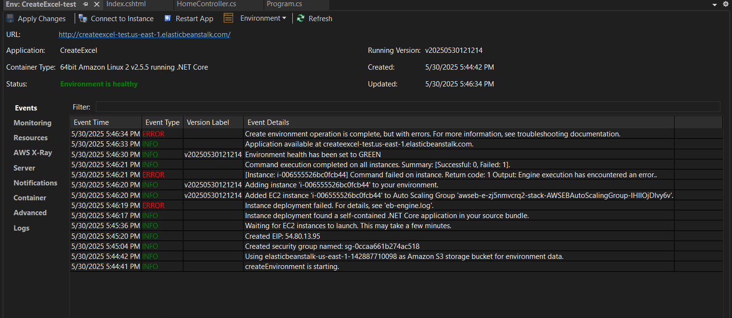Image resolution: width=732 pixels, height=318 pixels.
Task: Select the 'Command failed on instance' error row
Action: pos(396,175)
